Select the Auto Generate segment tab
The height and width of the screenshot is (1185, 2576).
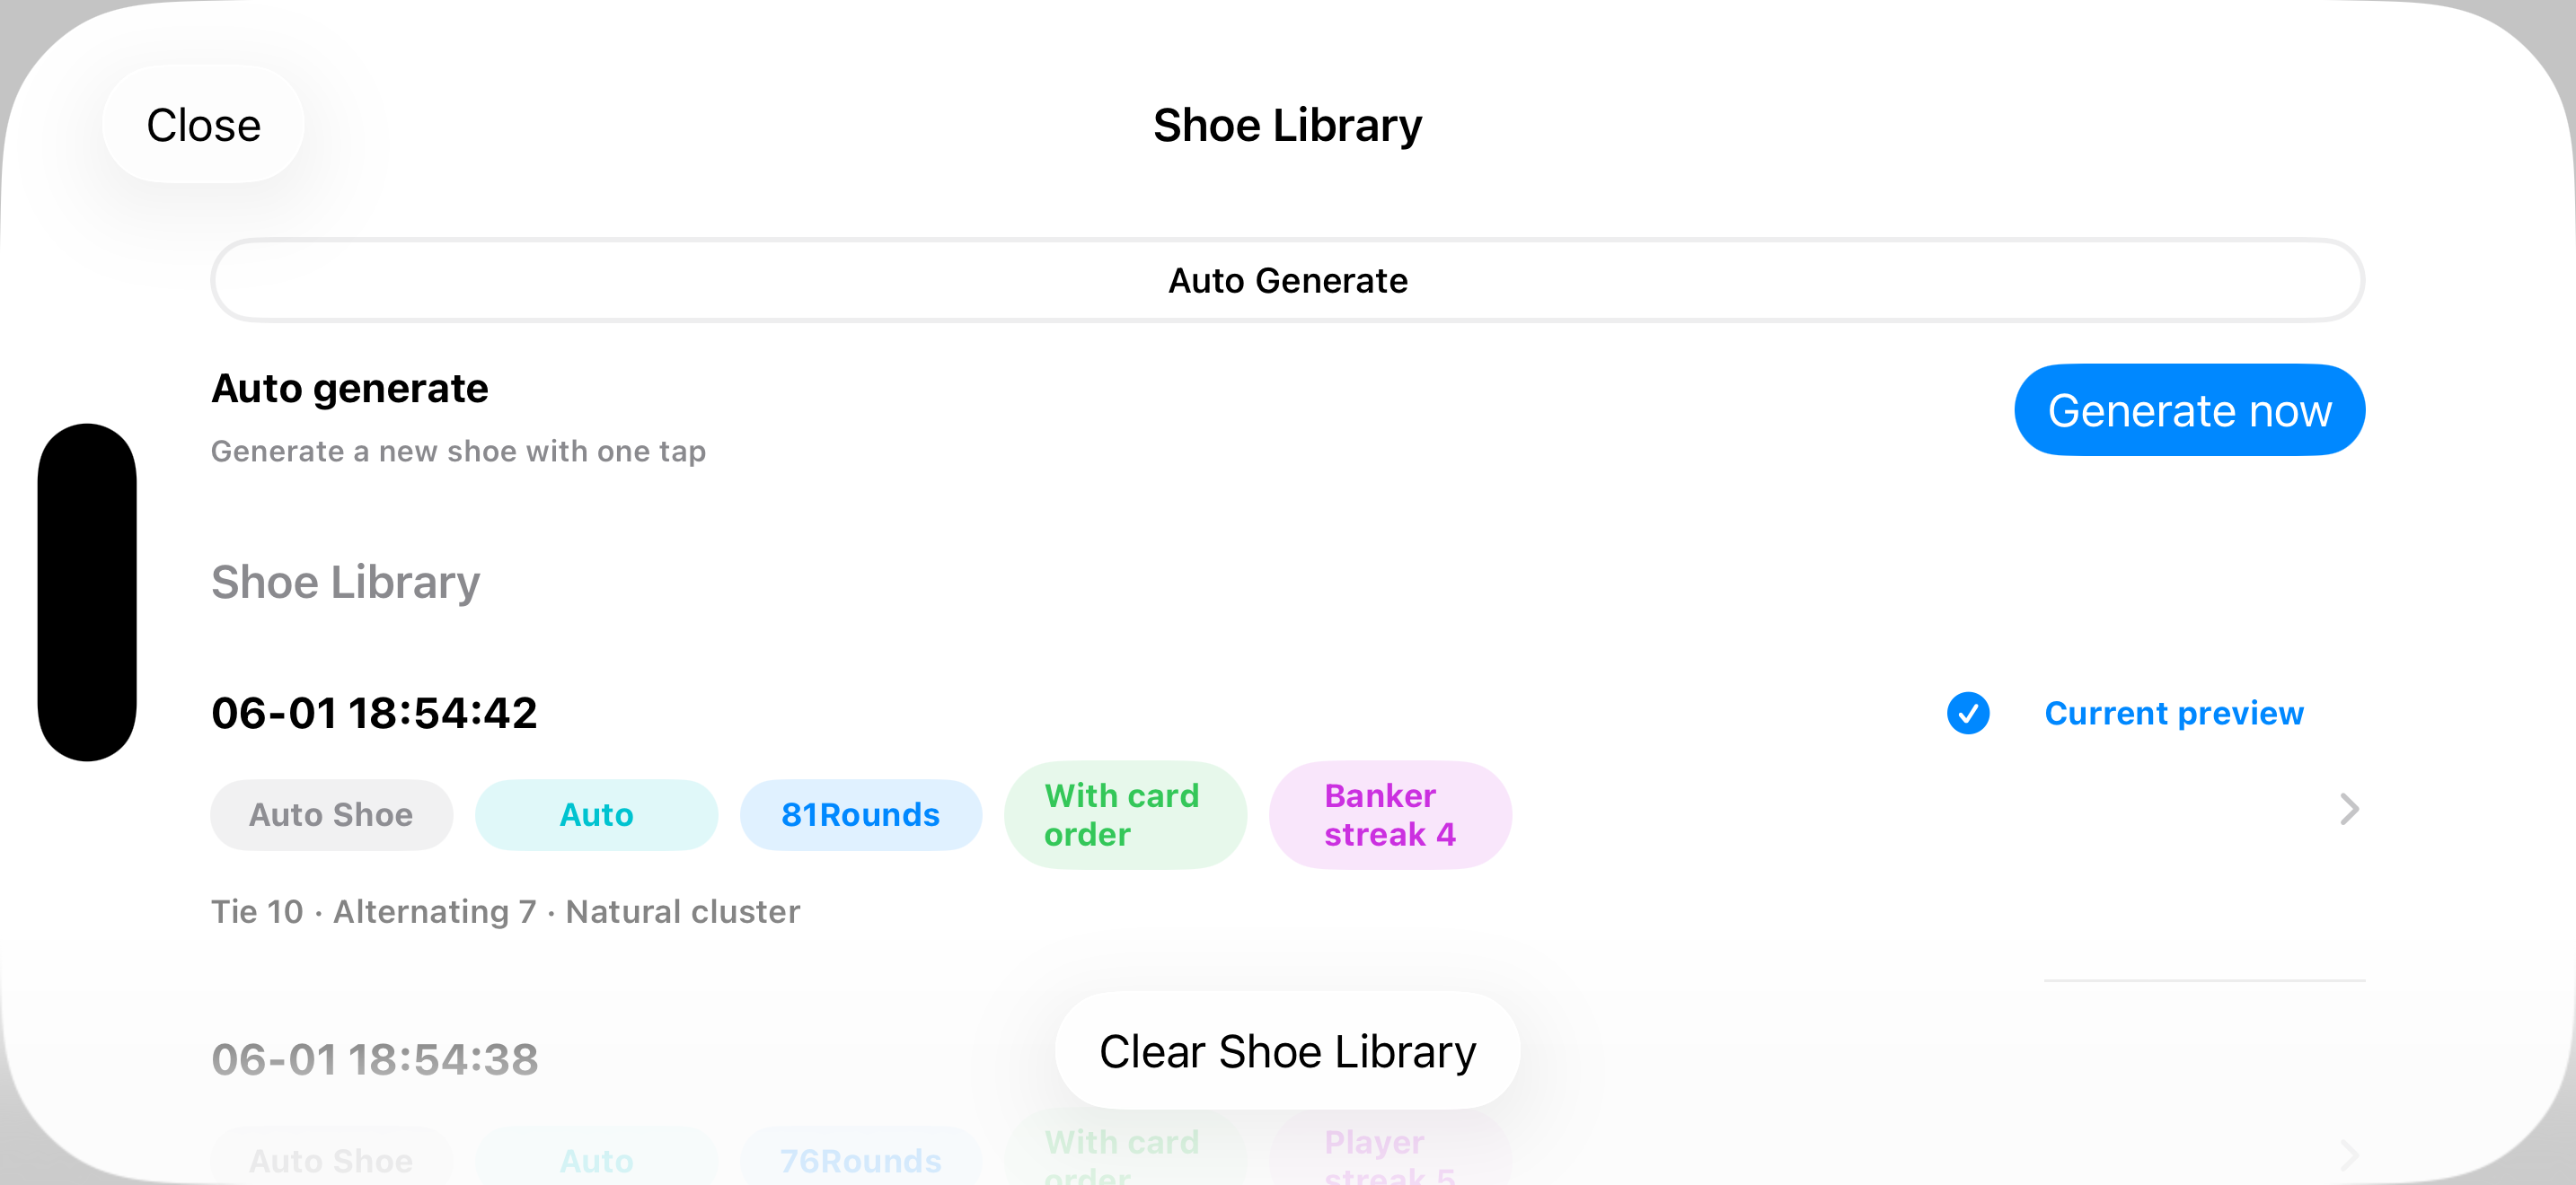tap(1287, 281)
